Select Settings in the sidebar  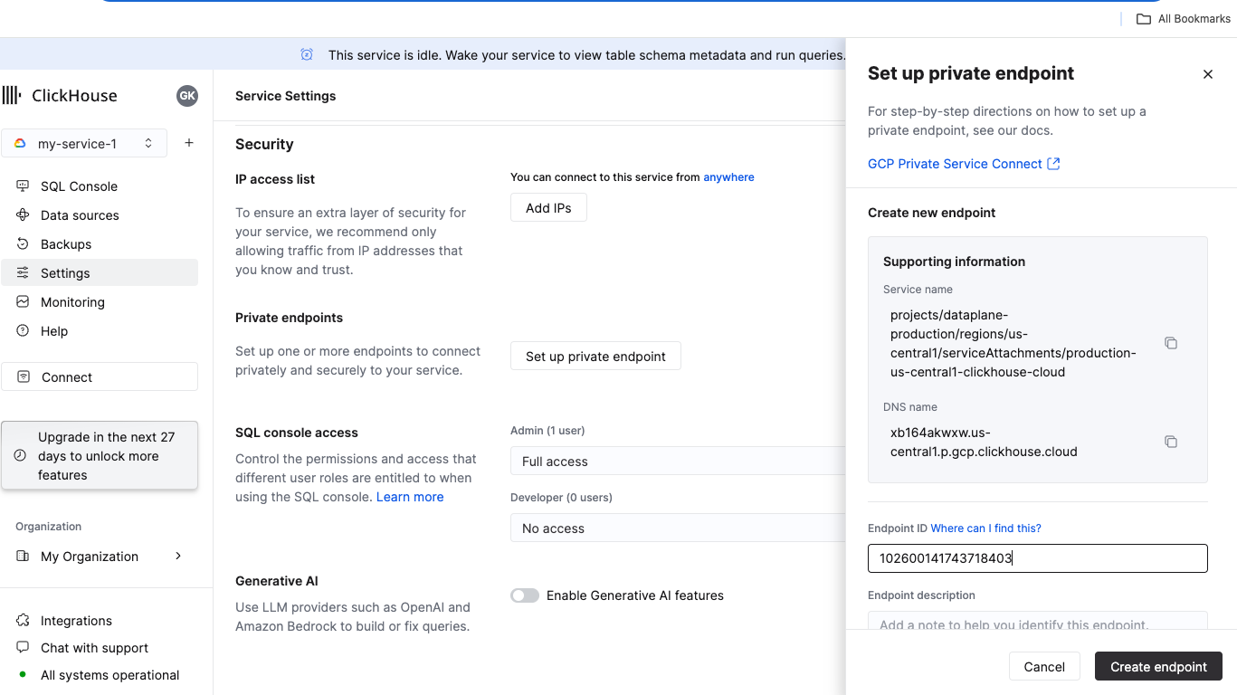pos(63,272)
